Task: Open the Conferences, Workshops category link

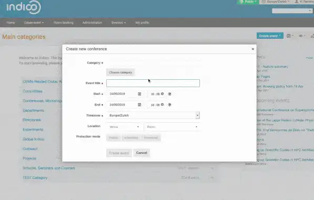Action: 42,101
